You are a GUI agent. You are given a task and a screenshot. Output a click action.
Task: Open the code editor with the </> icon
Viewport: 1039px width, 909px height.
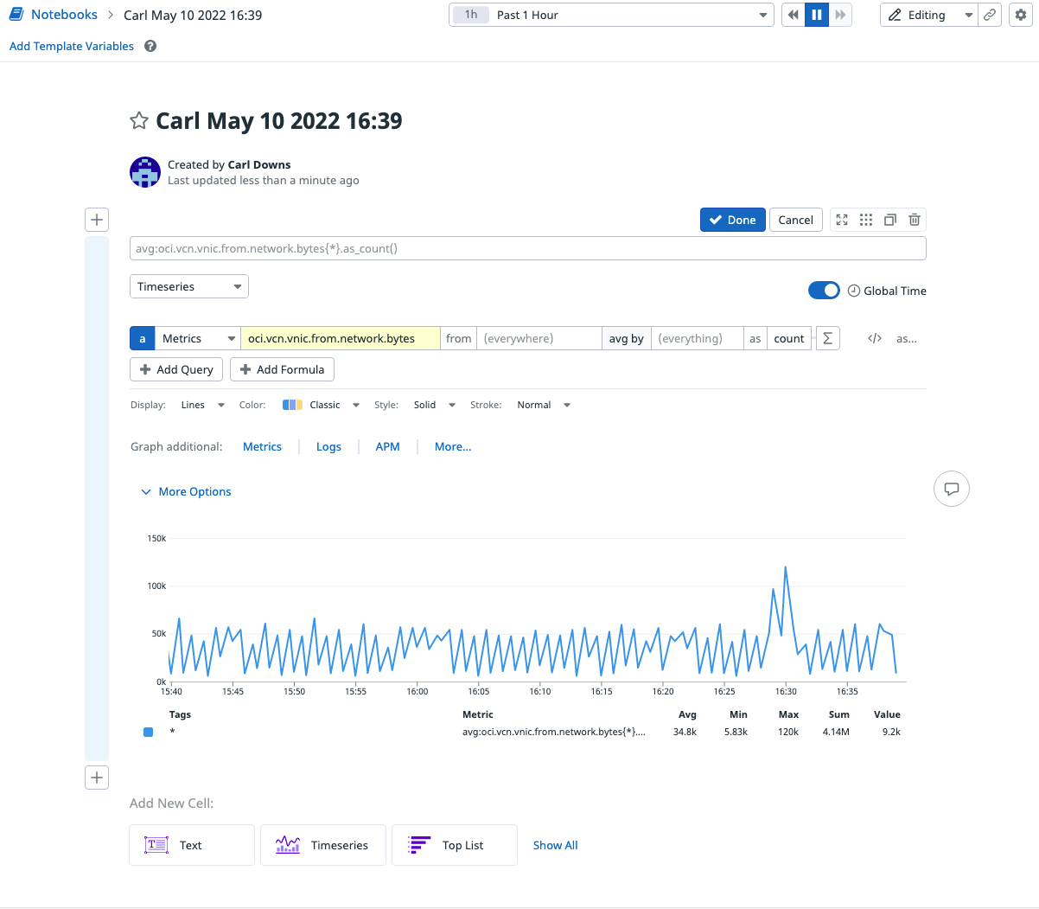[874, 338]
